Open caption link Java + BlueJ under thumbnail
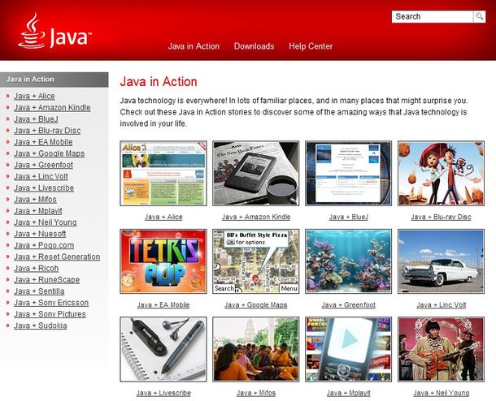 click(349, 217)
